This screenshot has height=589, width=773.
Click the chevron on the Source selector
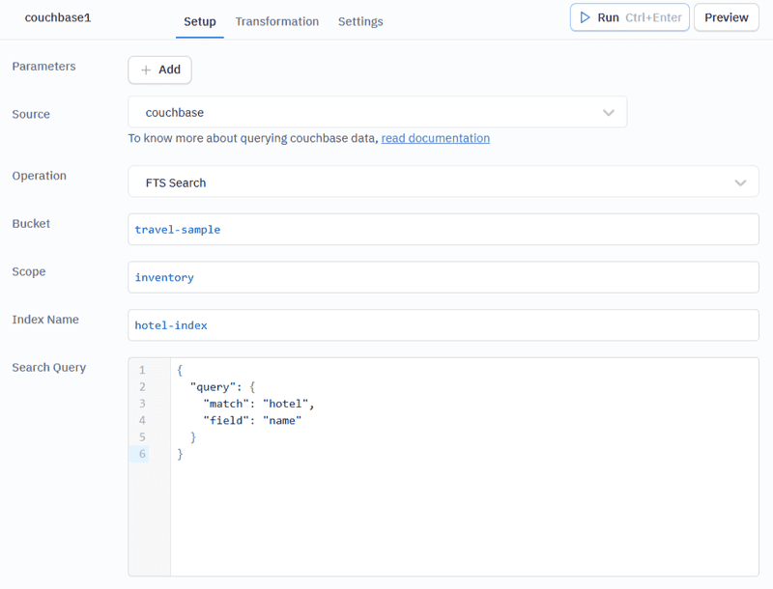click(x=609, y=112)
